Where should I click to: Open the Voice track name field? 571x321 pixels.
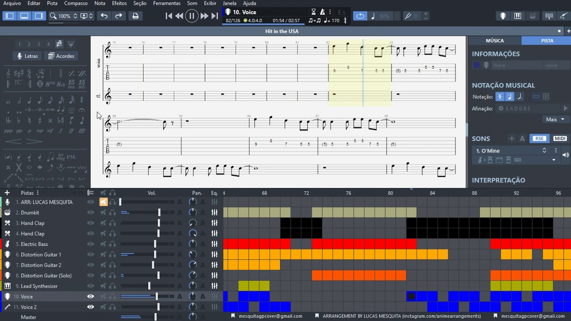516,66
